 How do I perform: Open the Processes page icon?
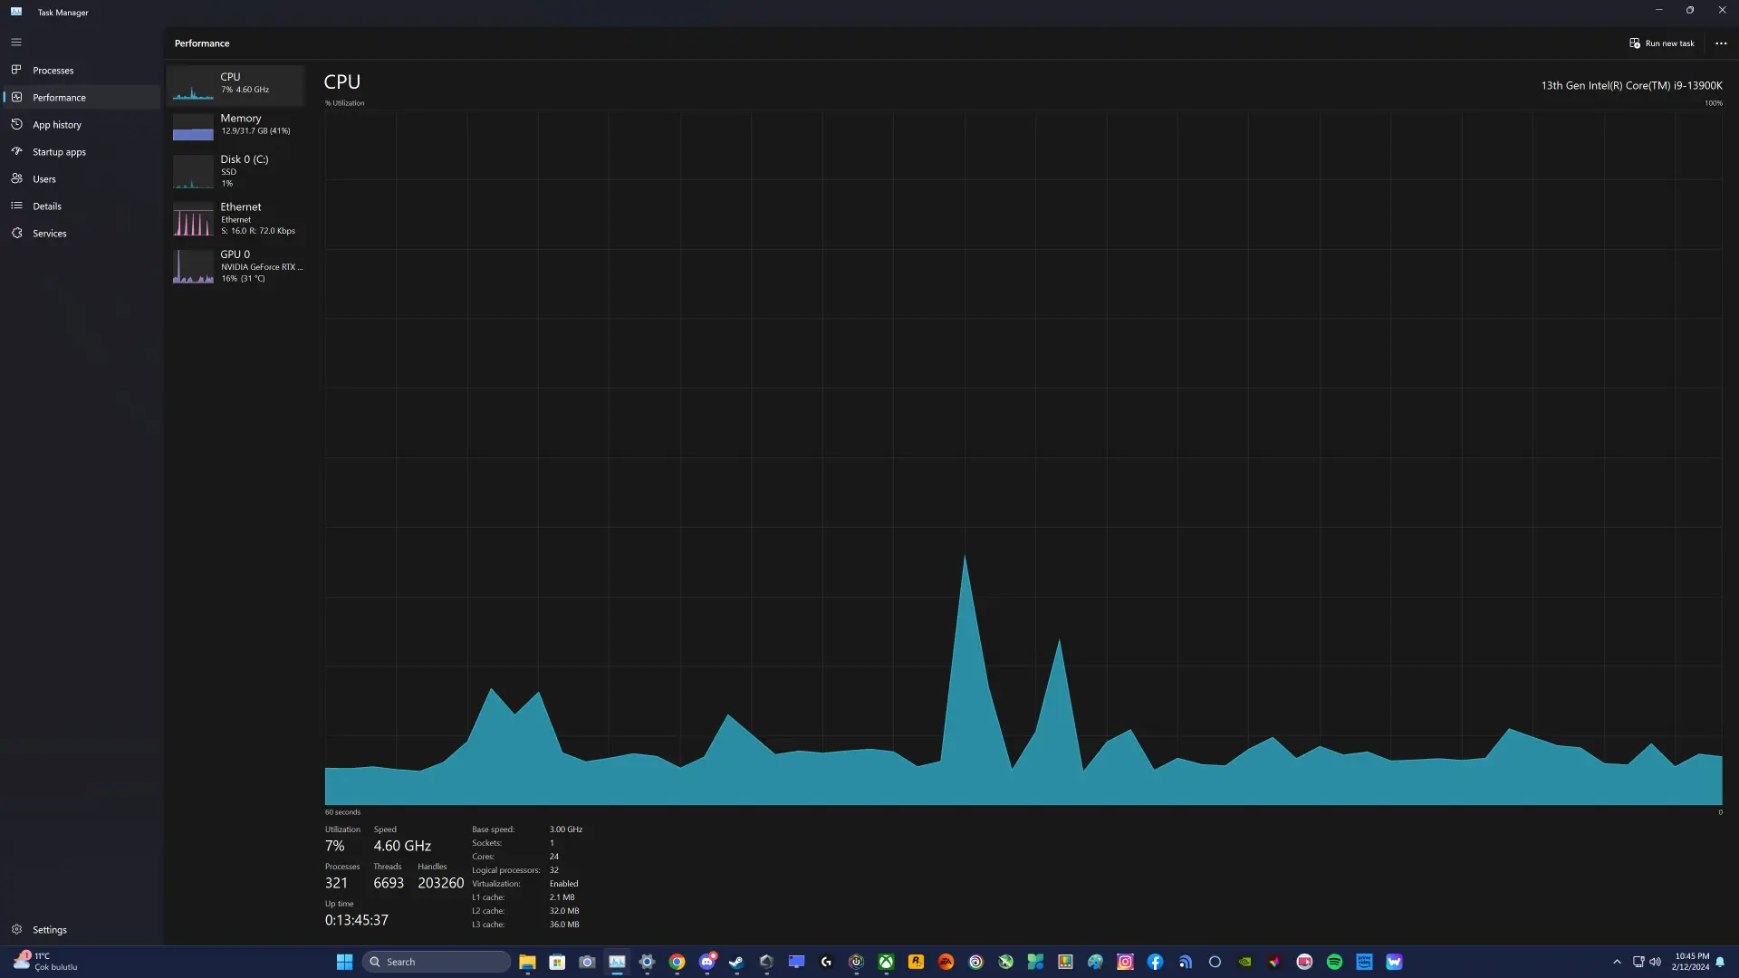(x=16, y=70)
